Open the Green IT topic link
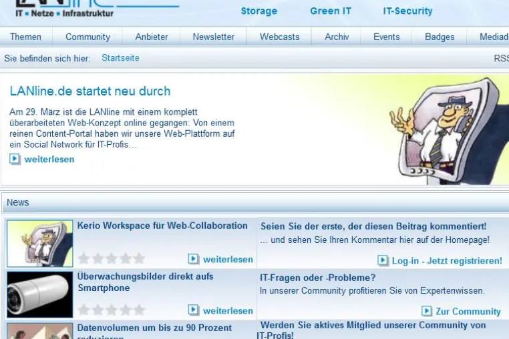This screenshot has width=509, height=339. point(331,11)
